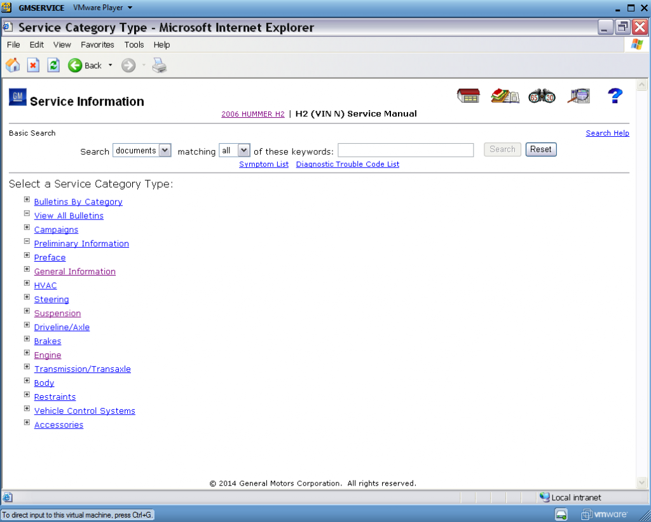Click the grey Forward arrow icon
This screenshot has width=651, height=522.
click(128, 65)
